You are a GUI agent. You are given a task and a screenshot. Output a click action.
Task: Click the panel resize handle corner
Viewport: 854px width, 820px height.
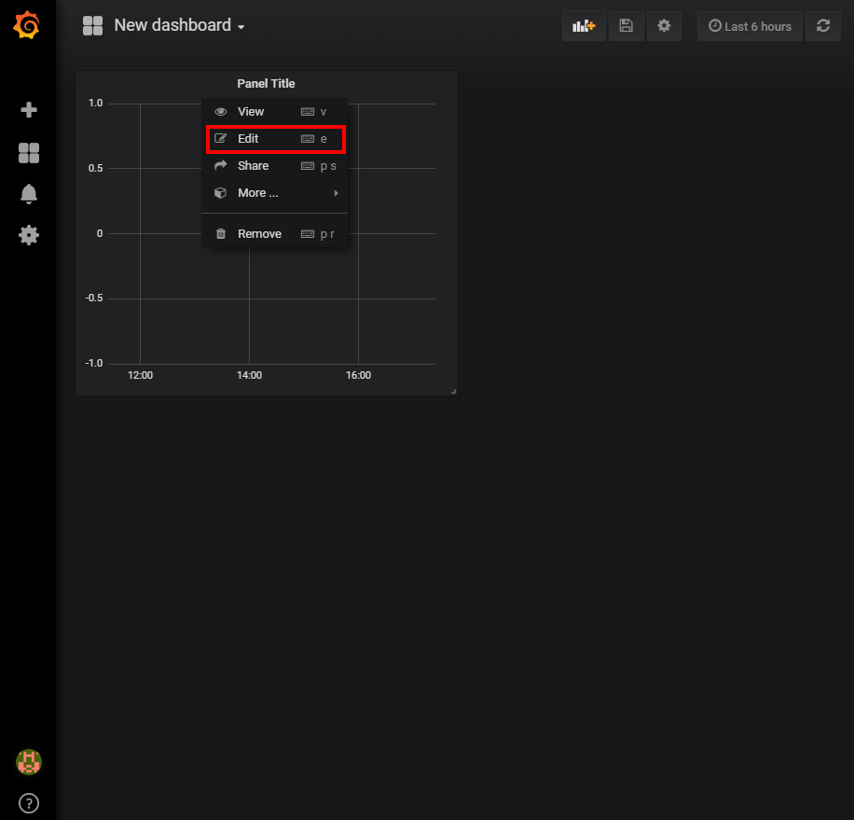tap(454, 389)
